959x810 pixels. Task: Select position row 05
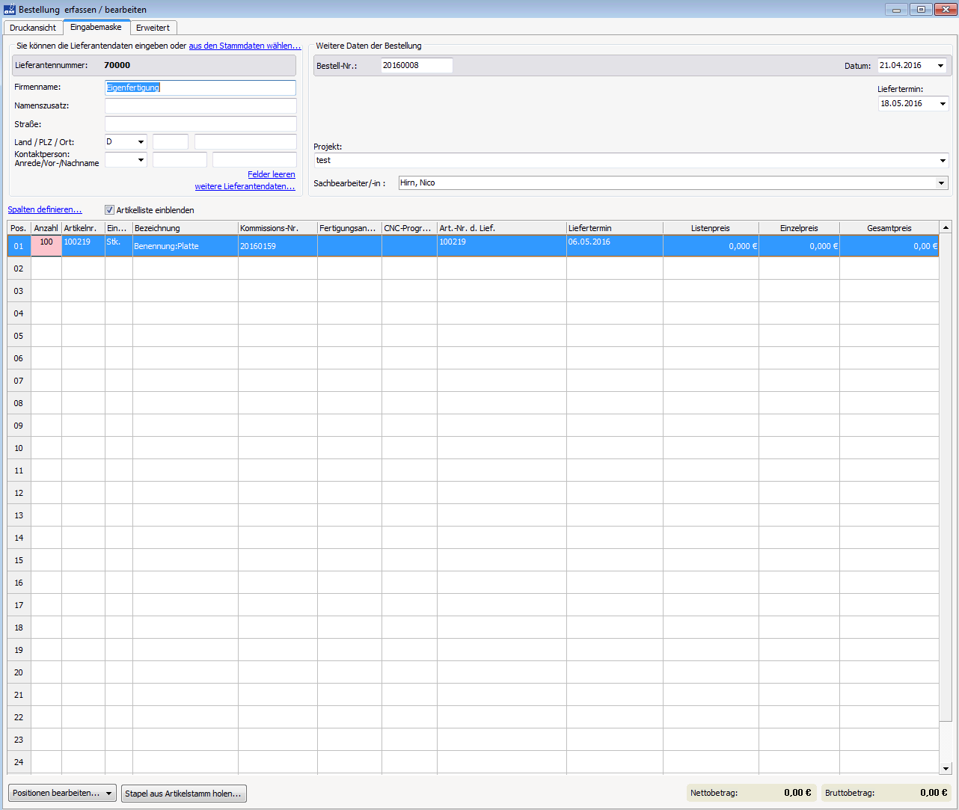click(473, 336)
